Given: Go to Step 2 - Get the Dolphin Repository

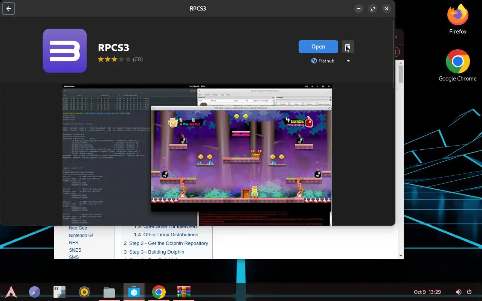Looking at the screenshot, I should click(x=169, y=243).
